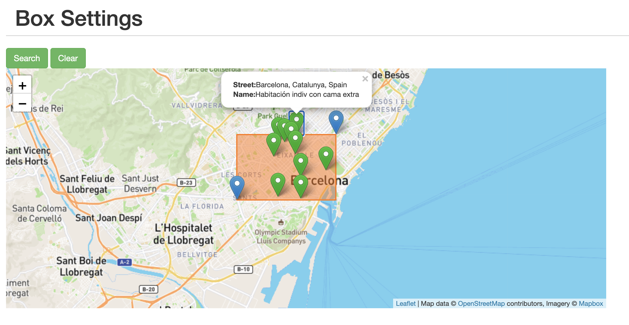Image resolution: width=629 pixels, height=325 pixels.
Task: Select bottom-left green marker inside orange box
Action: (278, 181)
